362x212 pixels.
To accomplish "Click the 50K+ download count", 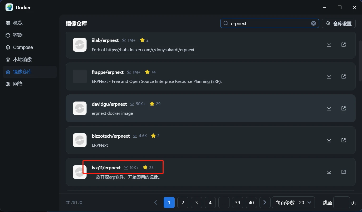I will [x=141, y=104].
